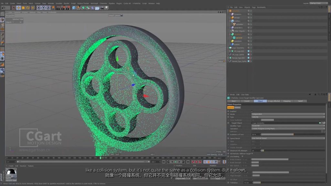Open the Operation dropdown
Screen dimensions: 331x186
[x=288, y=129]
